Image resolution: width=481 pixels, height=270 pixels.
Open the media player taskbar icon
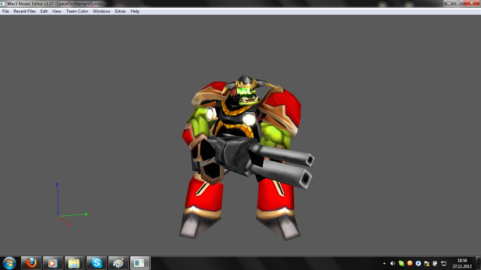pos(52,263)
